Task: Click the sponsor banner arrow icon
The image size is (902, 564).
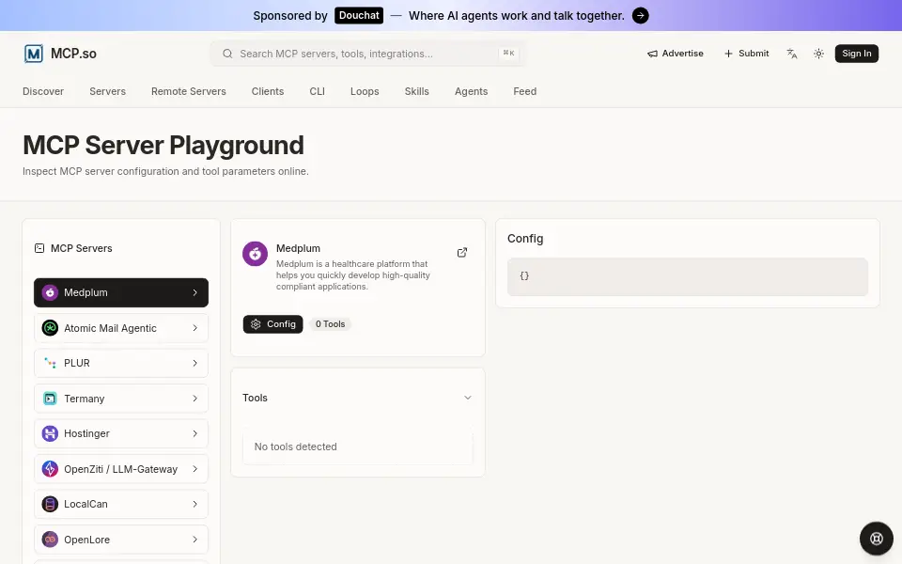Action: (x=640, y=16)
